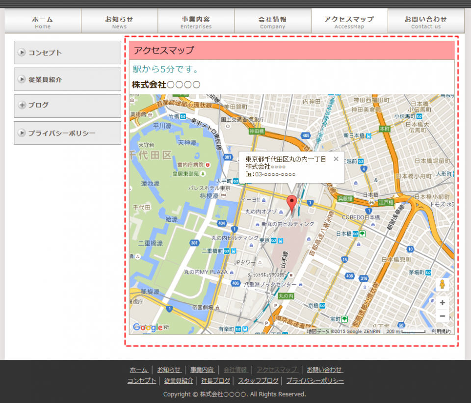Click 新日本橋 station icon on map
This screenshot has height=403, width=471.
click(368, 135)
